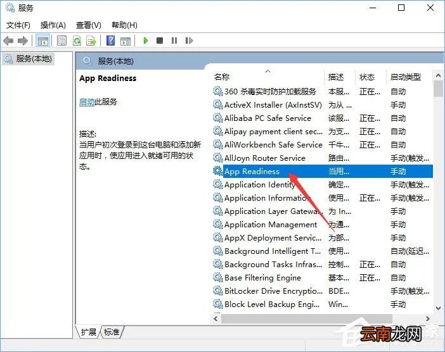
Task: Open the 操作(A) menu
Action: pos(53,25)
